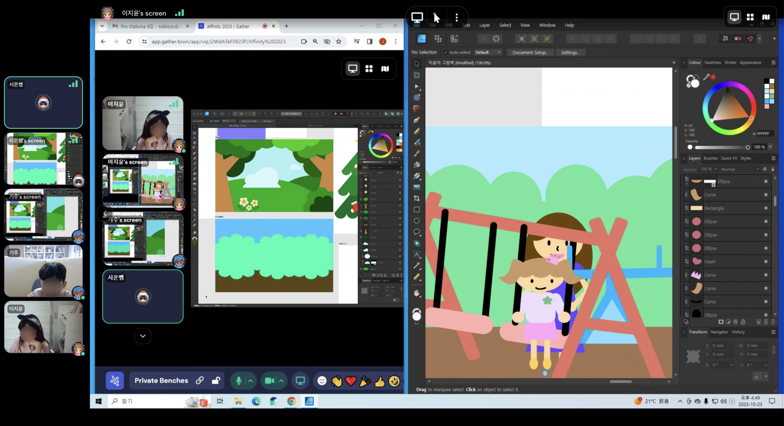Viewport: 784px width, 426px height.
Task: Click the Private Benches label
Action: [161, 381]
